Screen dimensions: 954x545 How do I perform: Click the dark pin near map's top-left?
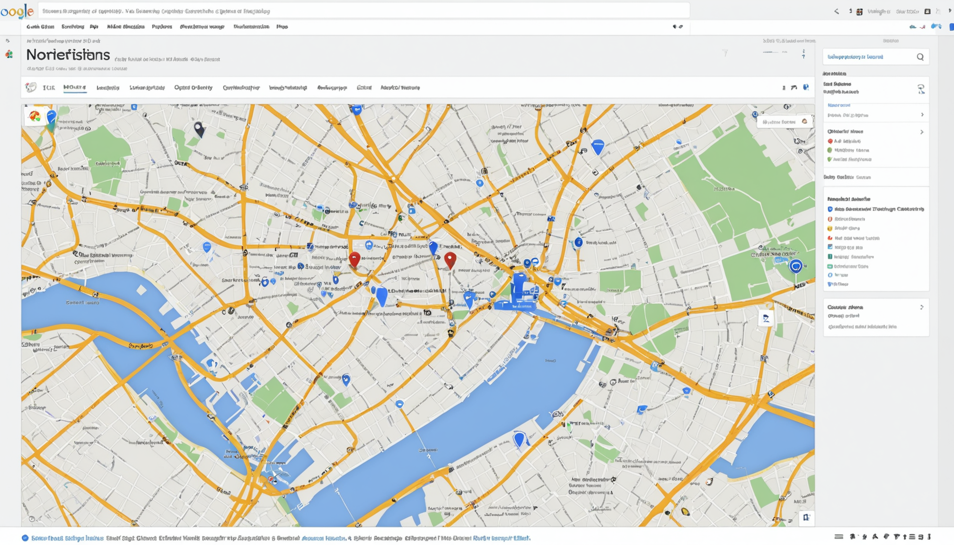[x=199, y=128]
